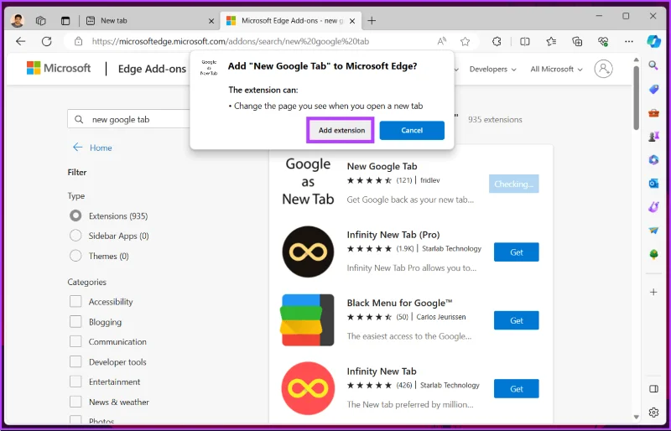Open the New Google Tab extension title
671x431 pixels.
382,166
